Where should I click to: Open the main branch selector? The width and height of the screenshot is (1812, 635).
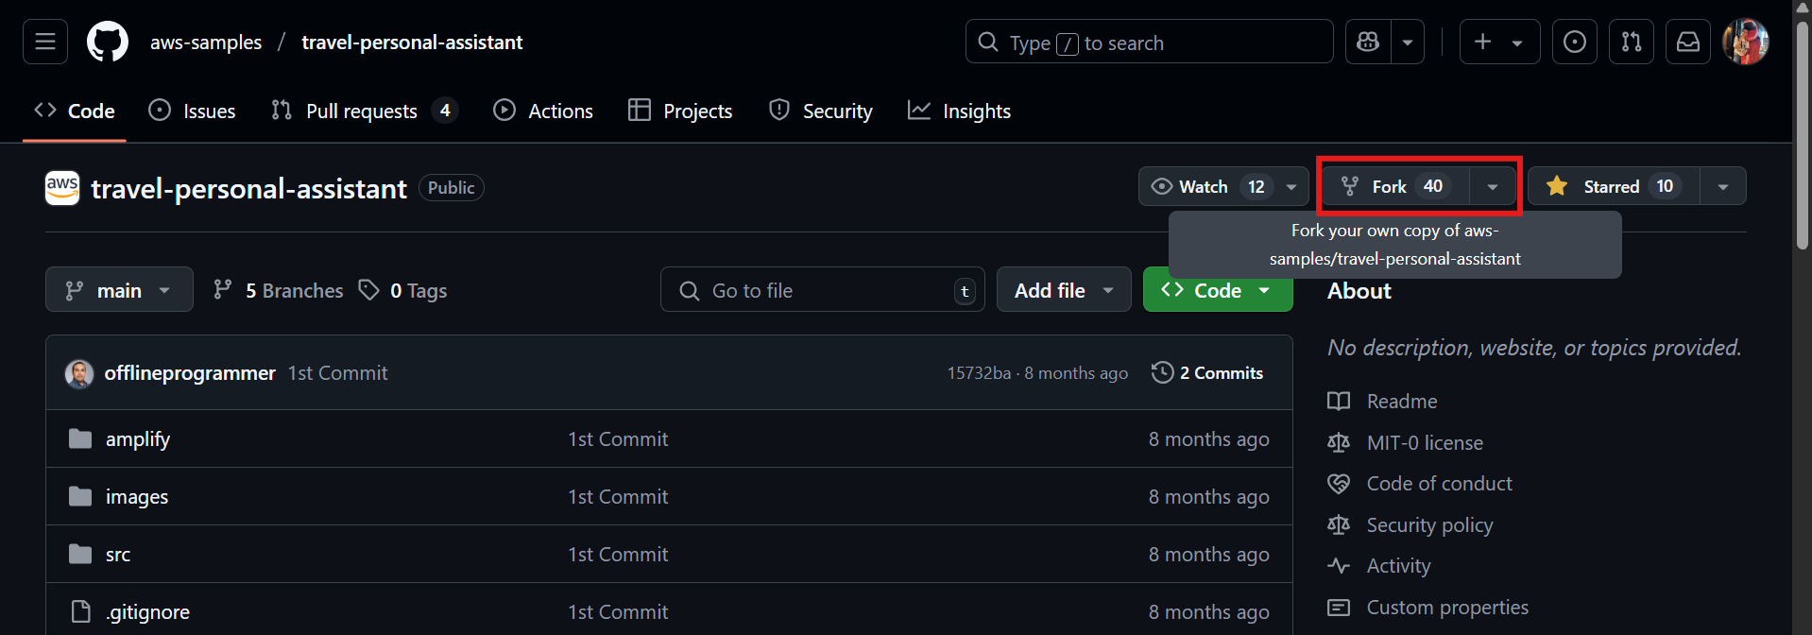[119, 289]
